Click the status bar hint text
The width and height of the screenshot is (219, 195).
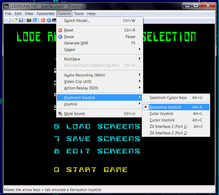pos(52,190)
